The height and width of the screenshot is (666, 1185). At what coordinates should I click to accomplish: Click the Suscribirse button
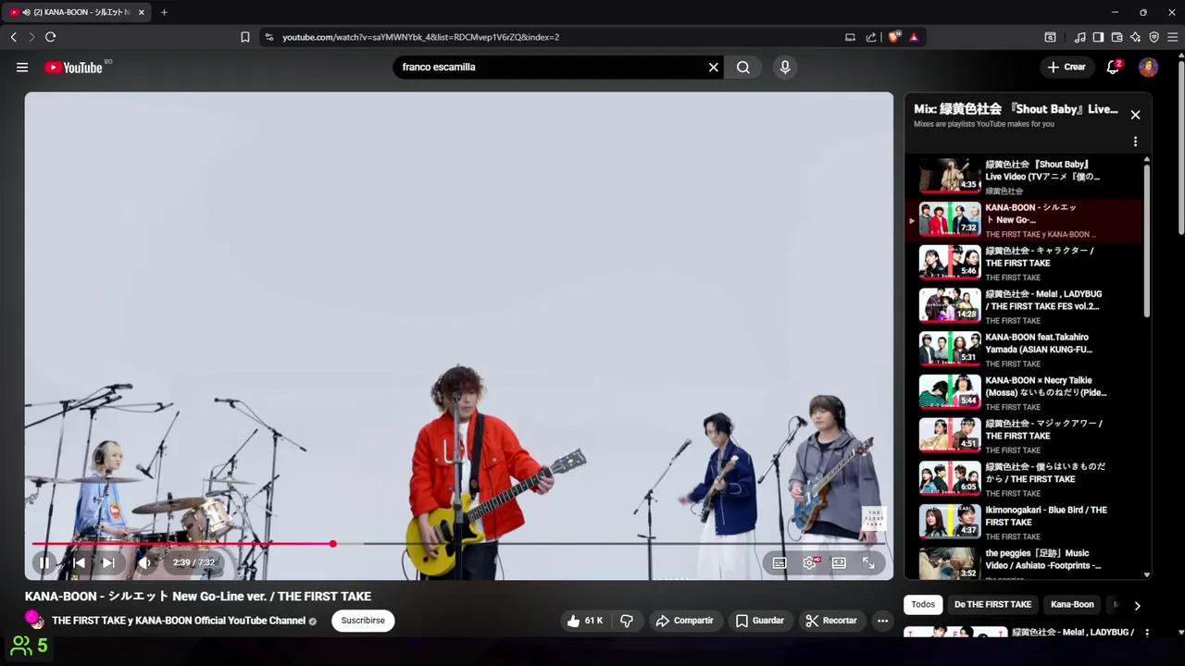[363, 621]
